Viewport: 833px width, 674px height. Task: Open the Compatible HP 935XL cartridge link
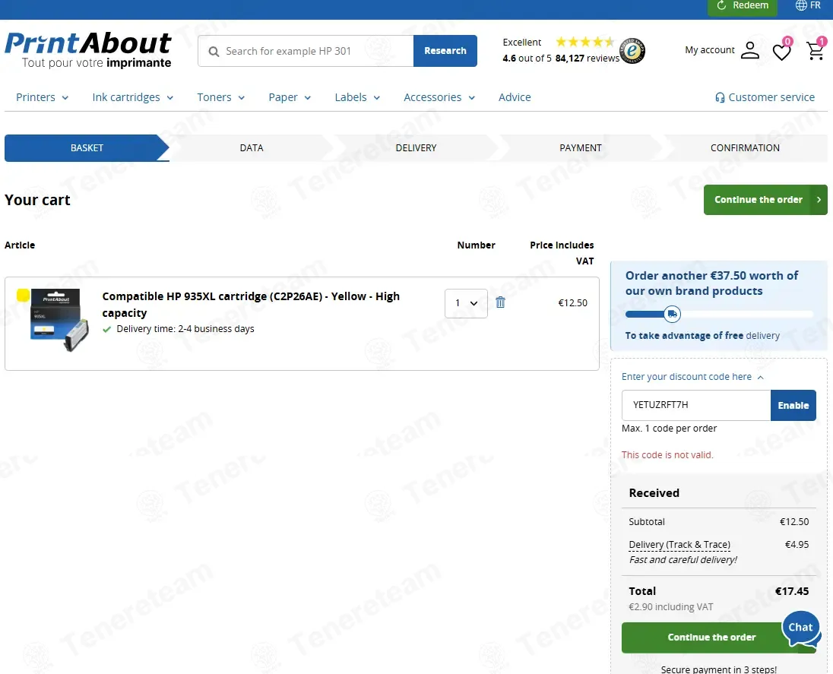coord(251,305)
